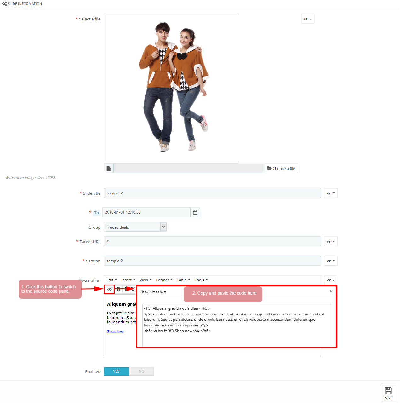The image size is (400, 403).
Task: Click the source code textarea with HTML
Action: 237,325
